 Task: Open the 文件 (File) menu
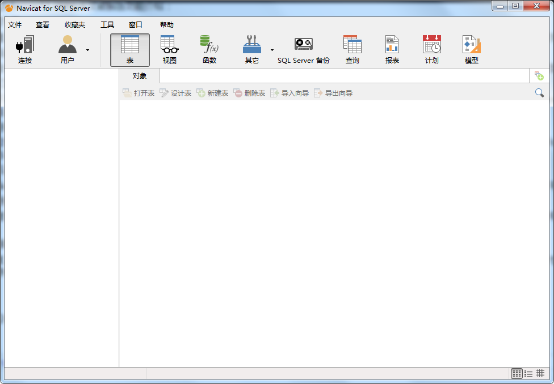[x=15, y=25]
